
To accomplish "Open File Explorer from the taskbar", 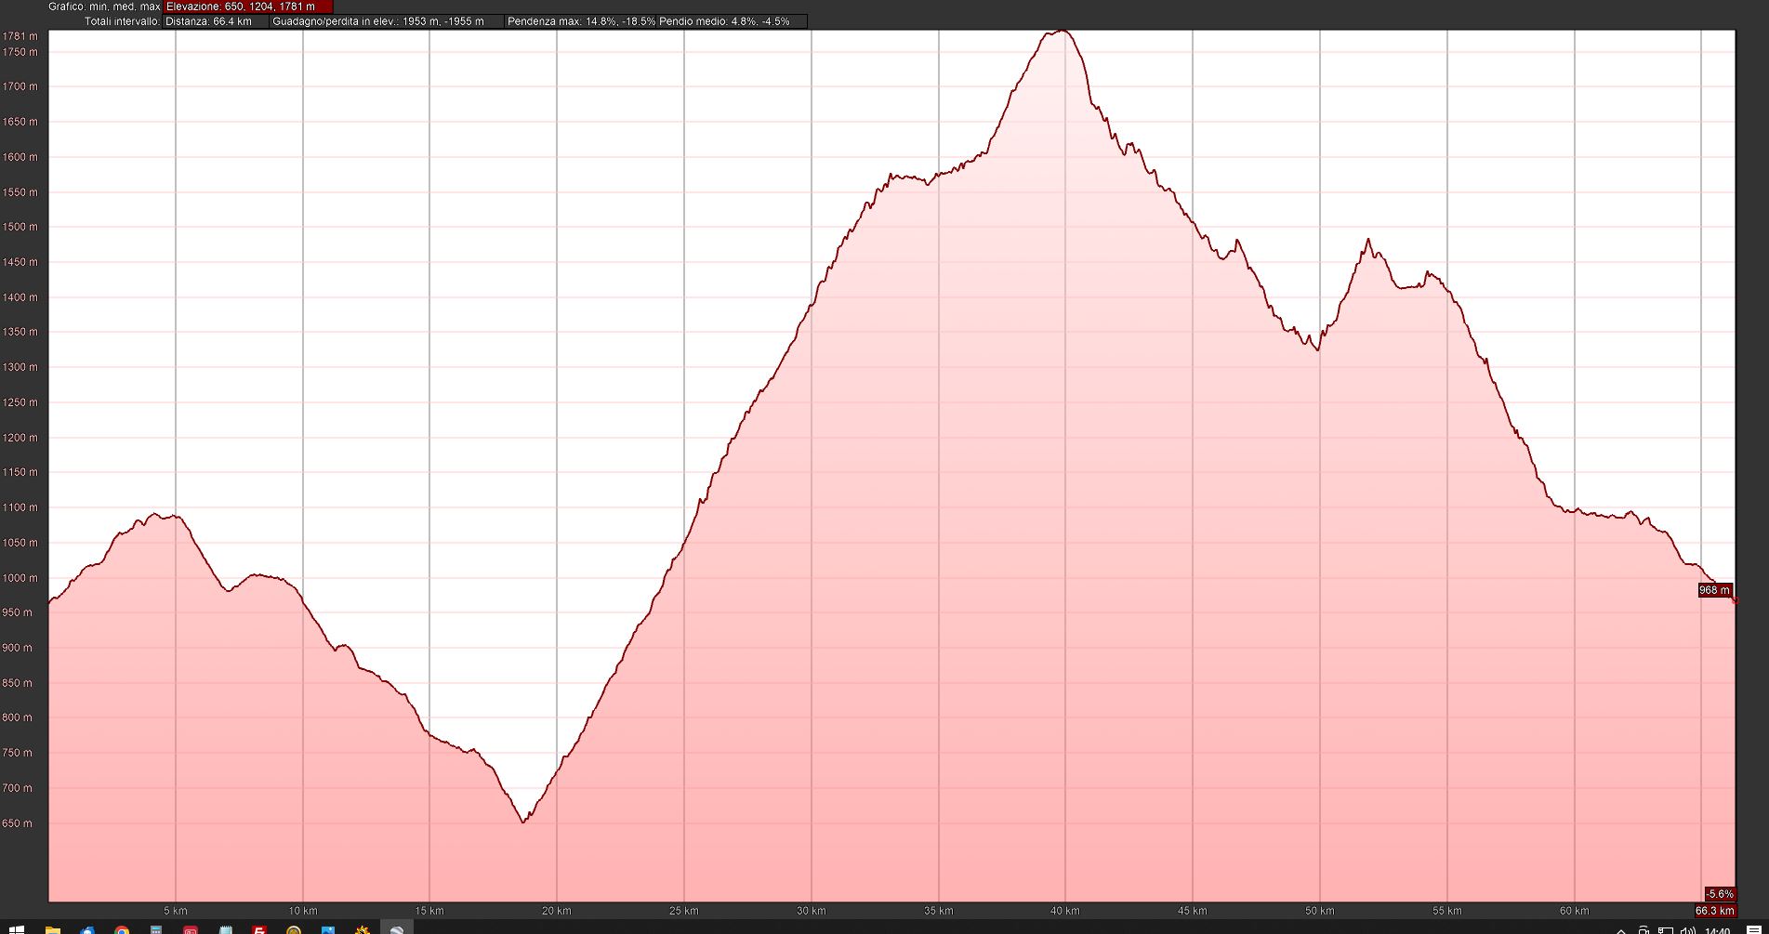I will click(53, 929).
